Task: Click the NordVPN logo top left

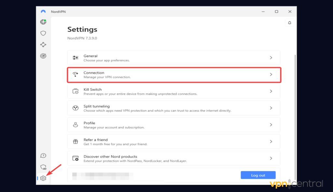Action: [43, 11]
